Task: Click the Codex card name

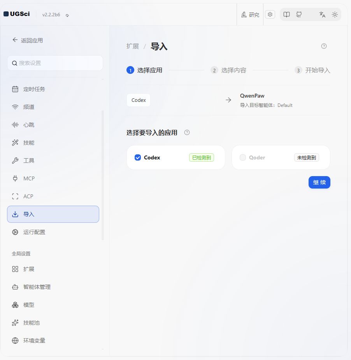Action: pyautogui.click(x=152, y=157)
